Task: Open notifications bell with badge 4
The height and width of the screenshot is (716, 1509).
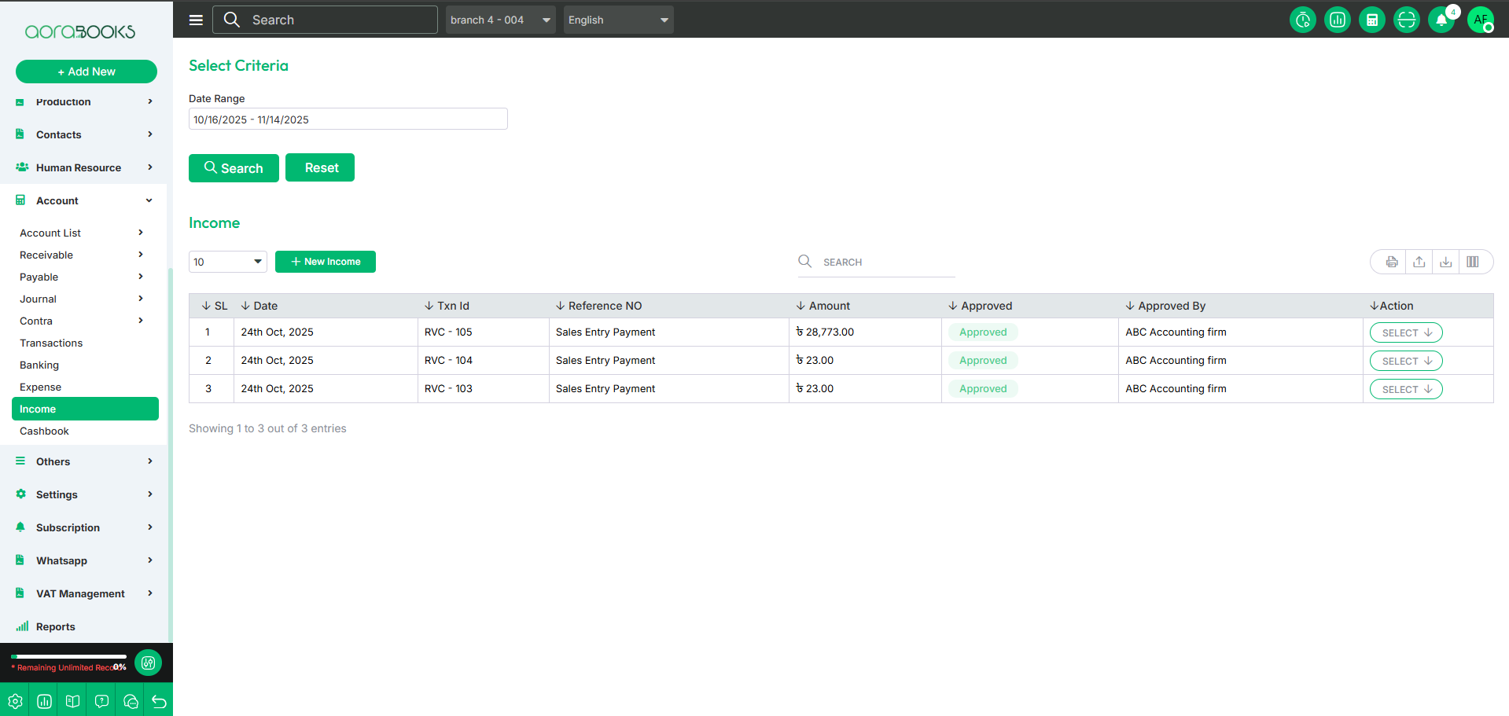Action: [1441, 20]
